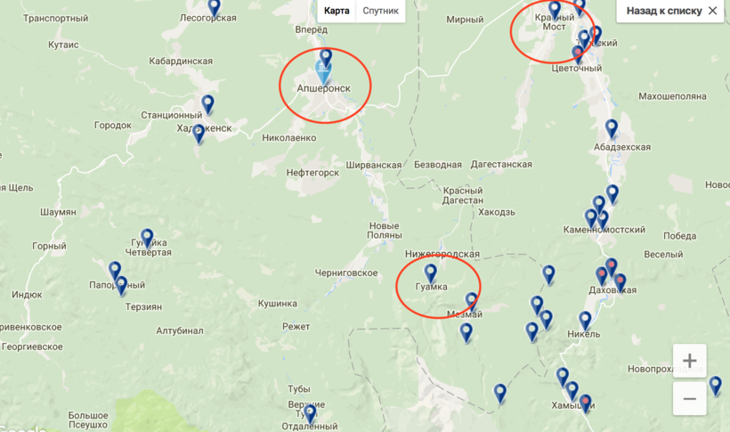Click the Google logo link
This screenshot has height=432, width=730.
pos(22,428)
